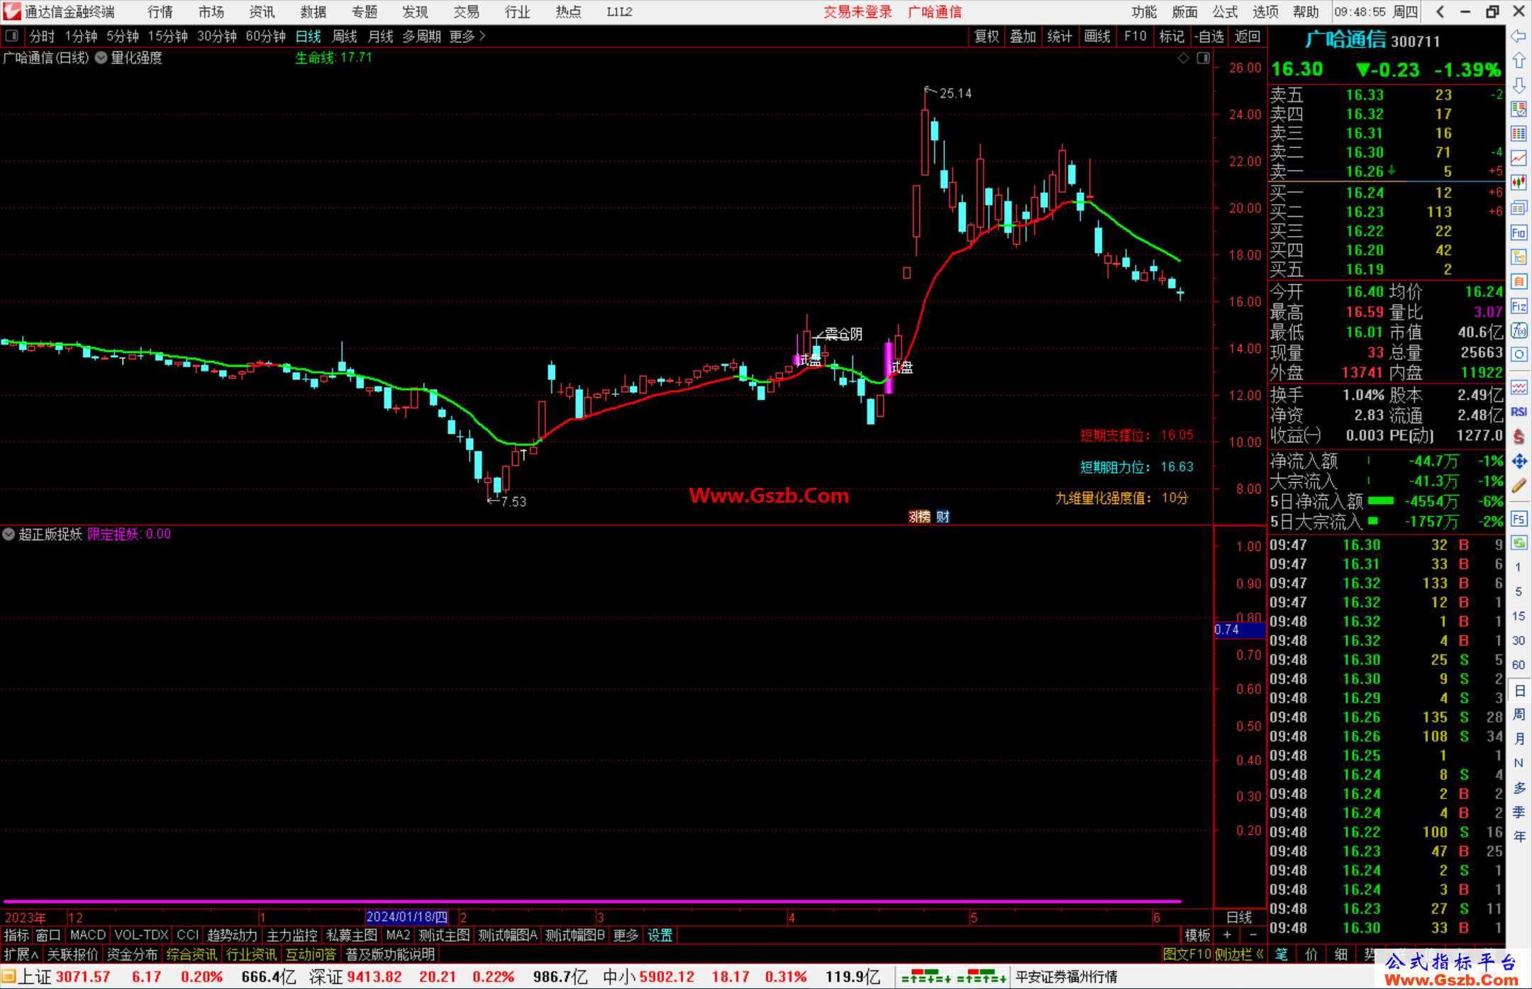Open the 资讯 menu
1532x989 pixels.
(x=262, y=12)
